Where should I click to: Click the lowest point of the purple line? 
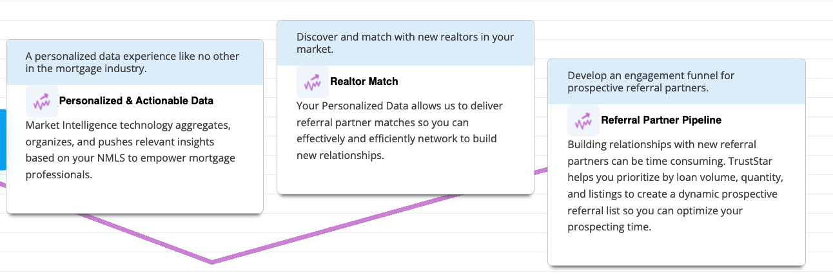point(212,262)
